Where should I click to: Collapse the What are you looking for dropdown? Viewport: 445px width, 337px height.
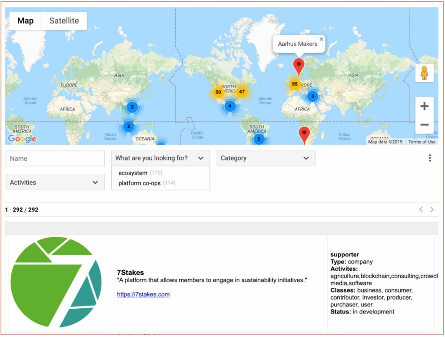point(160,158)
